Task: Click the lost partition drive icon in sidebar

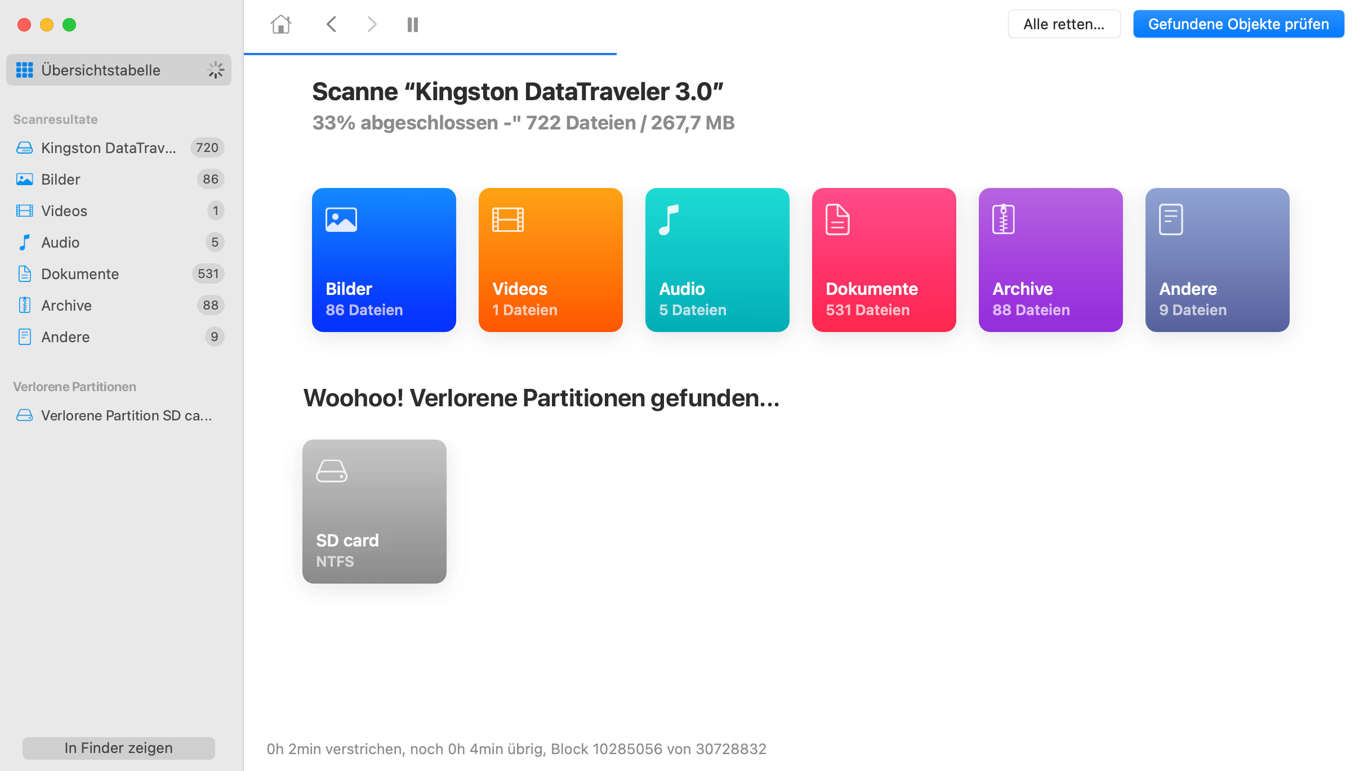Action: [x=24, y=415]
